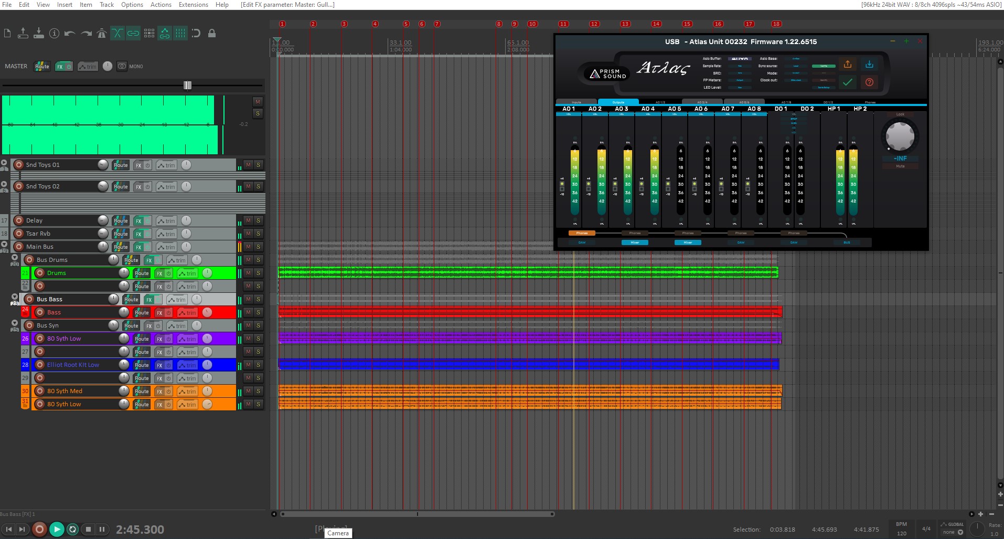Open the Asio Buffer dropdown in the Atlas panel
The height and width of the screenshot is (539, 1004).
click(x=740, y=59)
